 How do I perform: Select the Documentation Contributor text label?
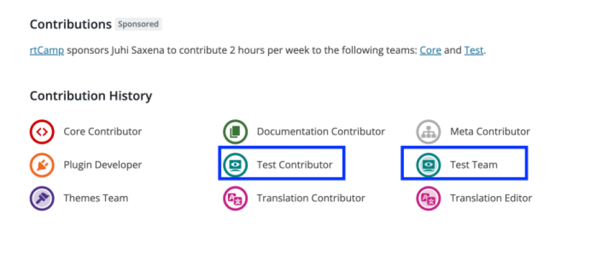click(x=321, y=132)
